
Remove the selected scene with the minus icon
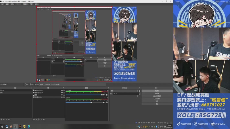(x=4, y=120)
